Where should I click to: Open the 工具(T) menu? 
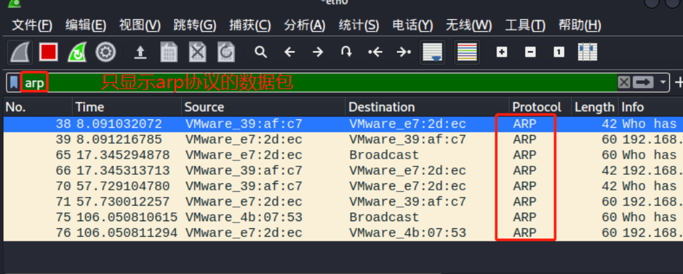[x=525, y=25]
